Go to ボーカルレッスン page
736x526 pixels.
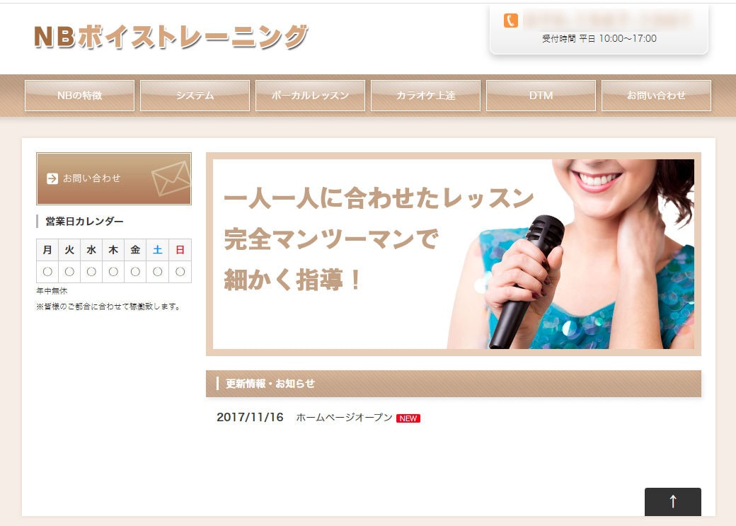[310, 96]
